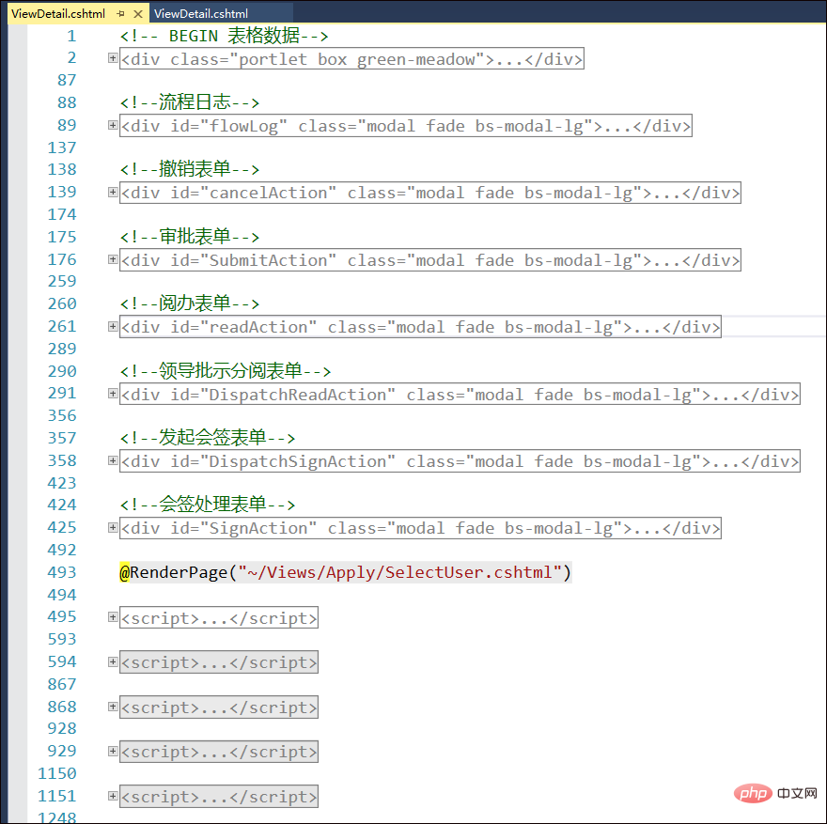Expand the flowLog div region
The width and height of the screenshot is (827, 824).
113,125
